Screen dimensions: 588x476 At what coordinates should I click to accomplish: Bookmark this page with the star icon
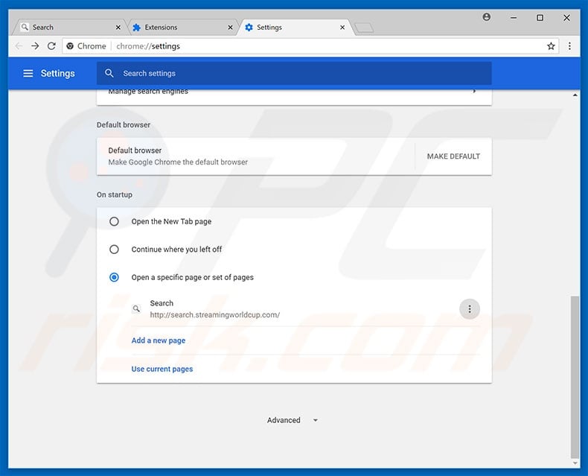551,46
